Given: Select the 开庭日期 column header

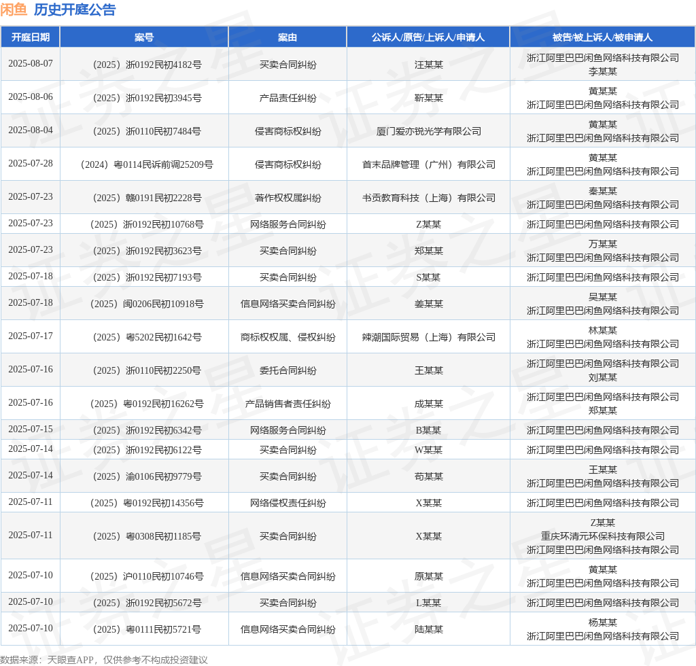Looking at the screenshot, I should coord(30,37).
